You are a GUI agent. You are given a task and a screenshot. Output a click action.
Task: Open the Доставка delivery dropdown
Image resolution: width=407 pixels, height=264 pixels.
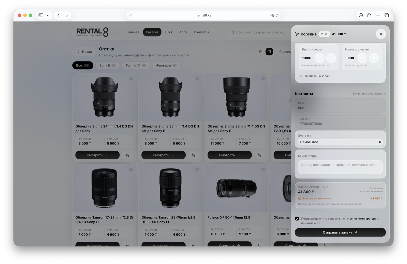coord(340,142)
